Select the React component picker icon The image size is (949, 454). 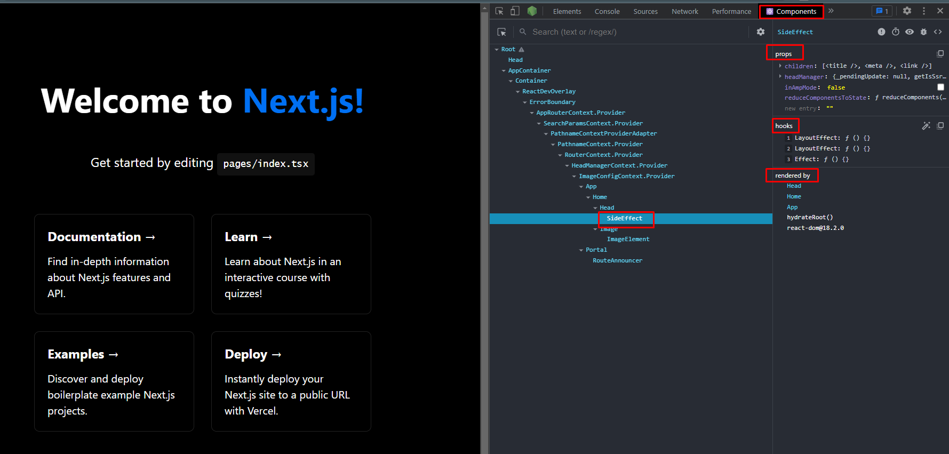click(501, 32)
